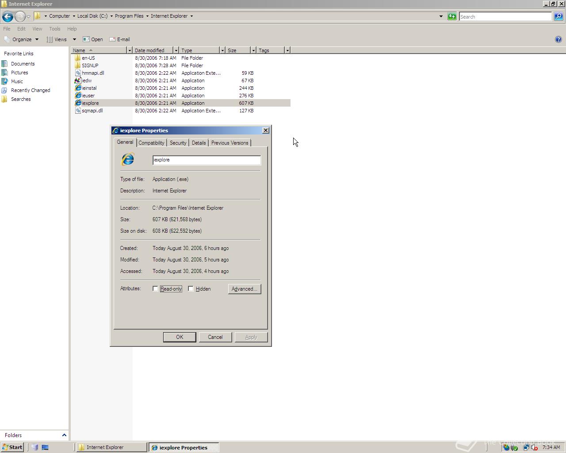Click Cancel in the Properties dialog
Image resolution: width=566 pixels, height=453 pixels.
tap(215, 337)
